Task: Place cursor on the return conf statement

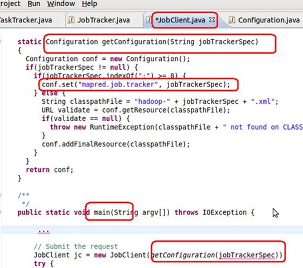Action: point(50,170)
